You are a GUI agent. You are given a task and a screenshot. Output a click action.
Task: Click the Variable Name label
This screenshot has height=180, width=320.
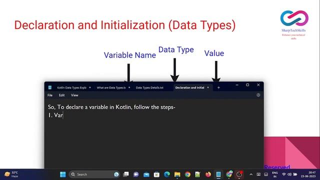point(130,55)
